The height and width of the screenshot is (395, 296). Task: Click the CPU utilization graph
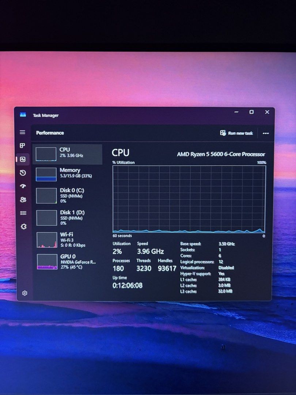coord(189,199)
